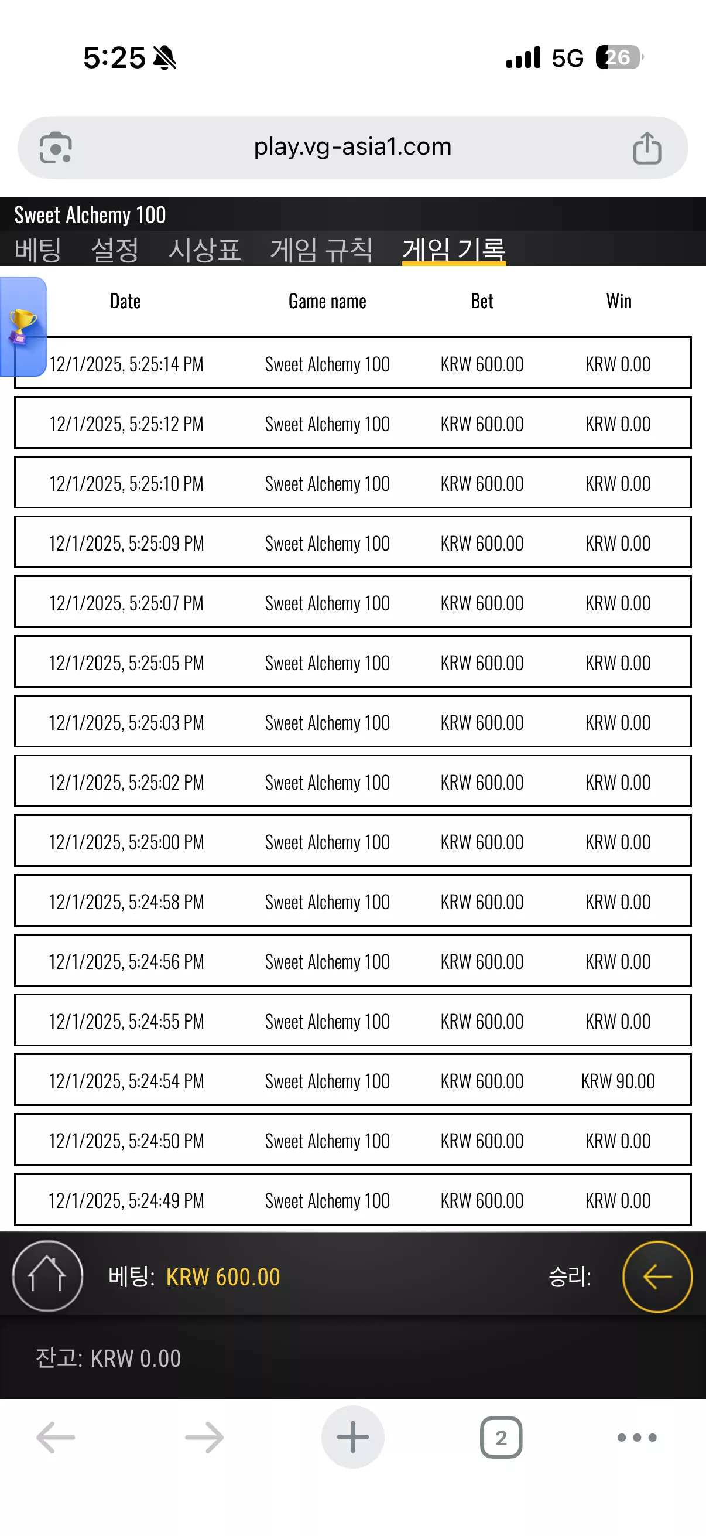Image resolution: width=706 pixels, height=1536 pixels.
Task: Open a new tab with plus button
Action: pos(352,1437)
